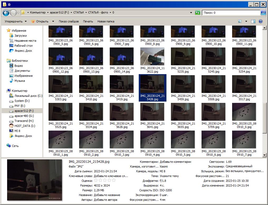Click the large preview image in details pane

coord(35,180)
